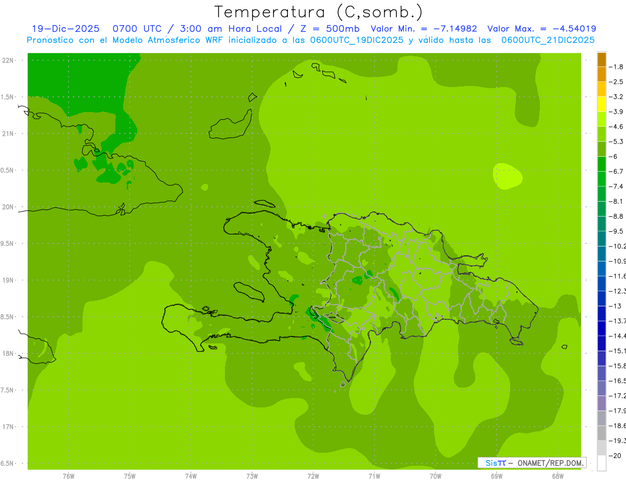Image resolution: width=626 pixels, height=483 pixels.
Task: Click the '-6.7' colorbar label
Action: click(617, 171)
